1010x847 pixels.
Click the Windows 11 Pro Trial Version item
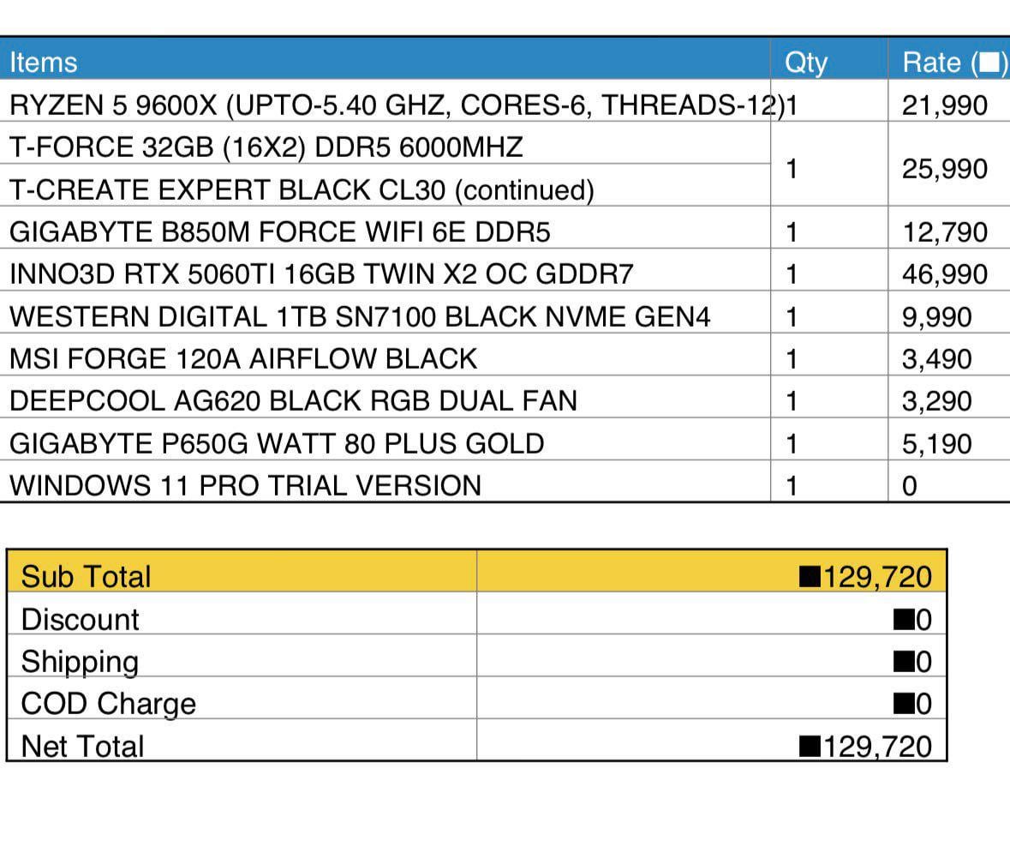tap(245, 486)
